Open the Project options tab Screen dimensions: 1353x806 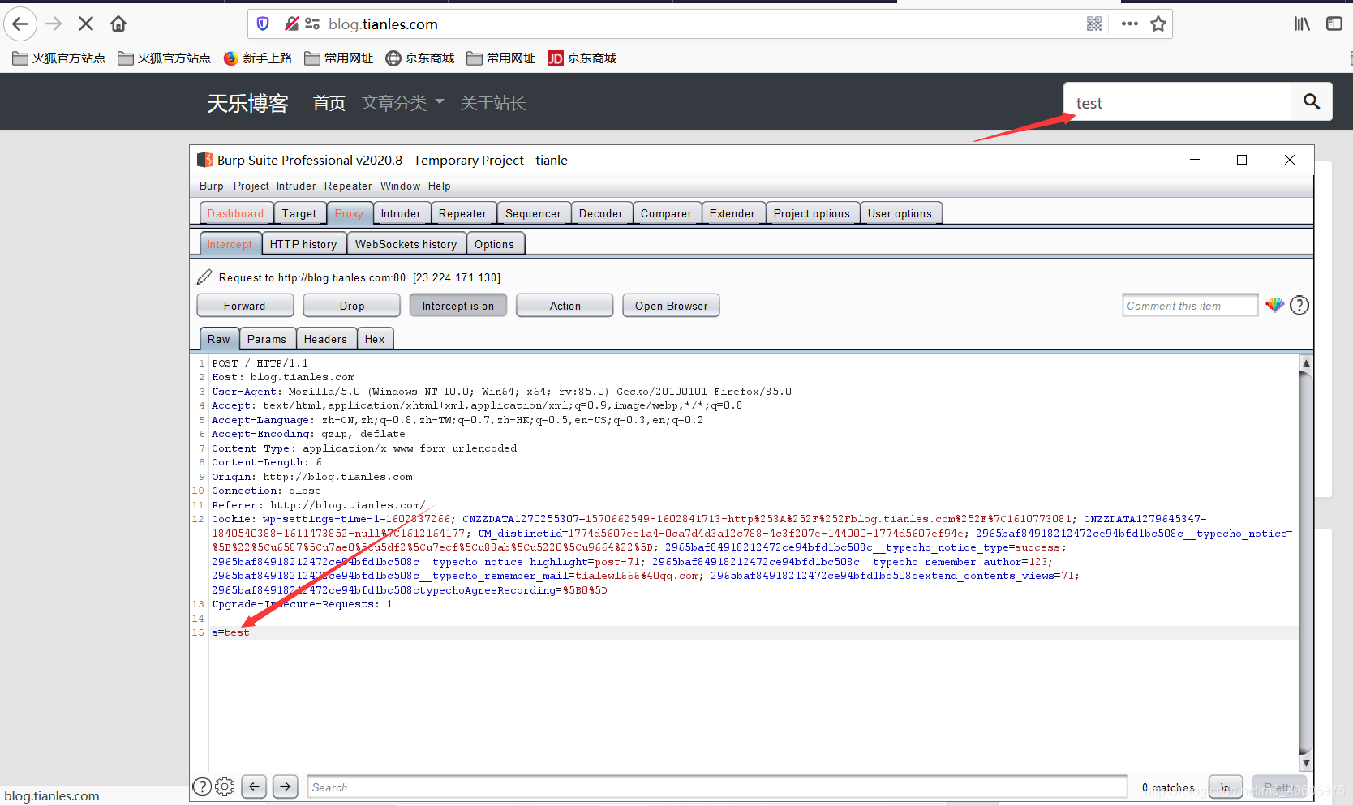tap(812, 213)
